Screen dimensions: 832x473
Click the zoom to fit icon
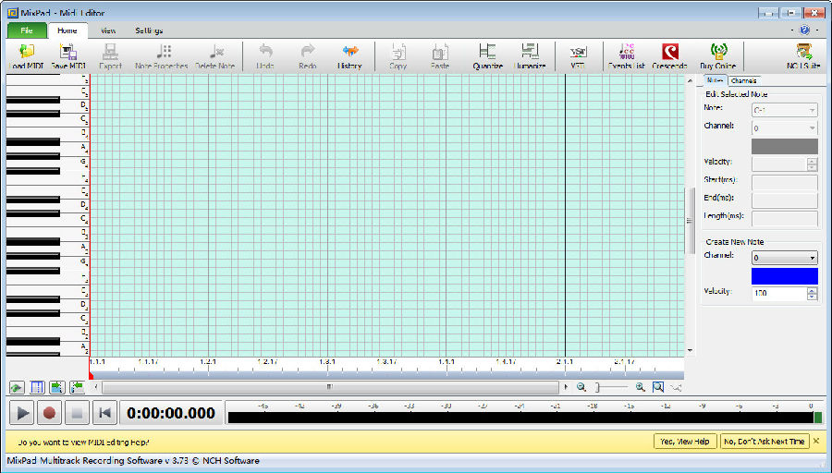pos(658,387)
